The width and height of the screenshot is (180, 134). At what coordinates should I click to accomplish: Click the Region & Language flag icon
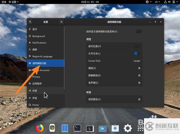point(30,56)
